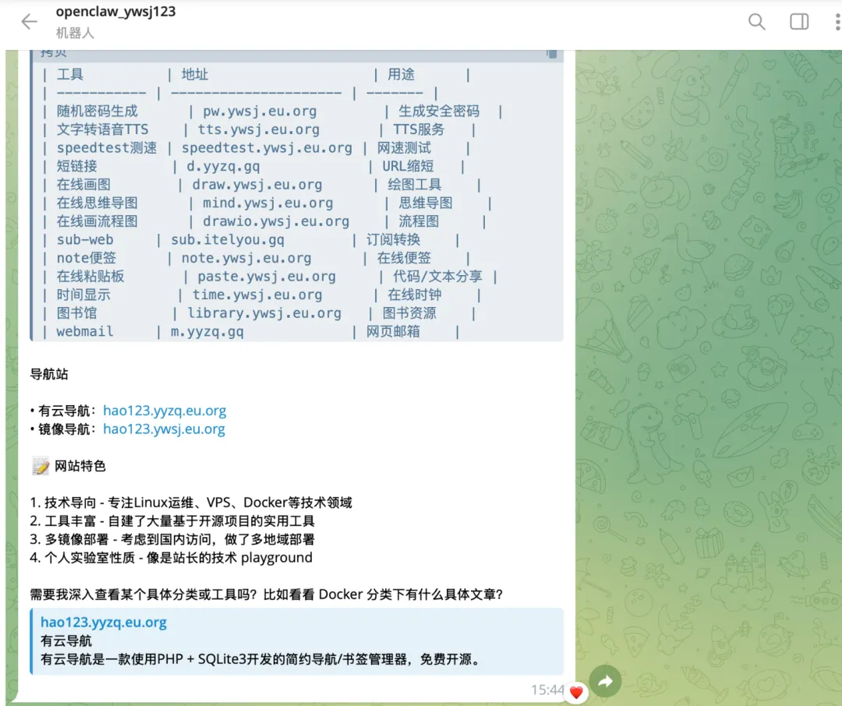Open the openclaw_ywsj123 chat title
The width and height of the screenshot is (842, 706).
(x=115, y=11)
